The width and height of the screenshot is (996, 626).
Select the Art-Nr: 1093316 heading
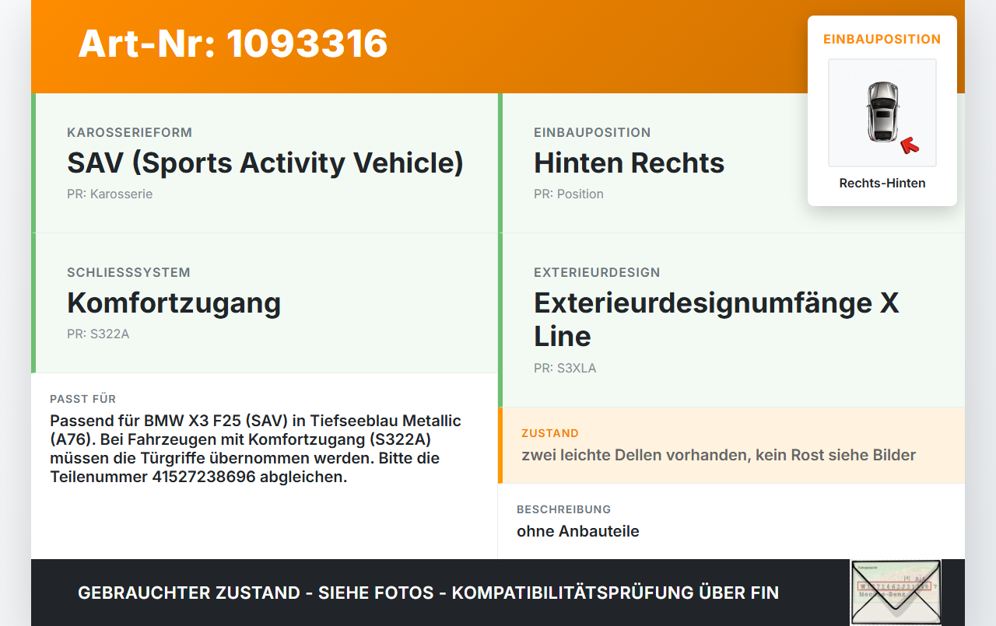point(233,44)
